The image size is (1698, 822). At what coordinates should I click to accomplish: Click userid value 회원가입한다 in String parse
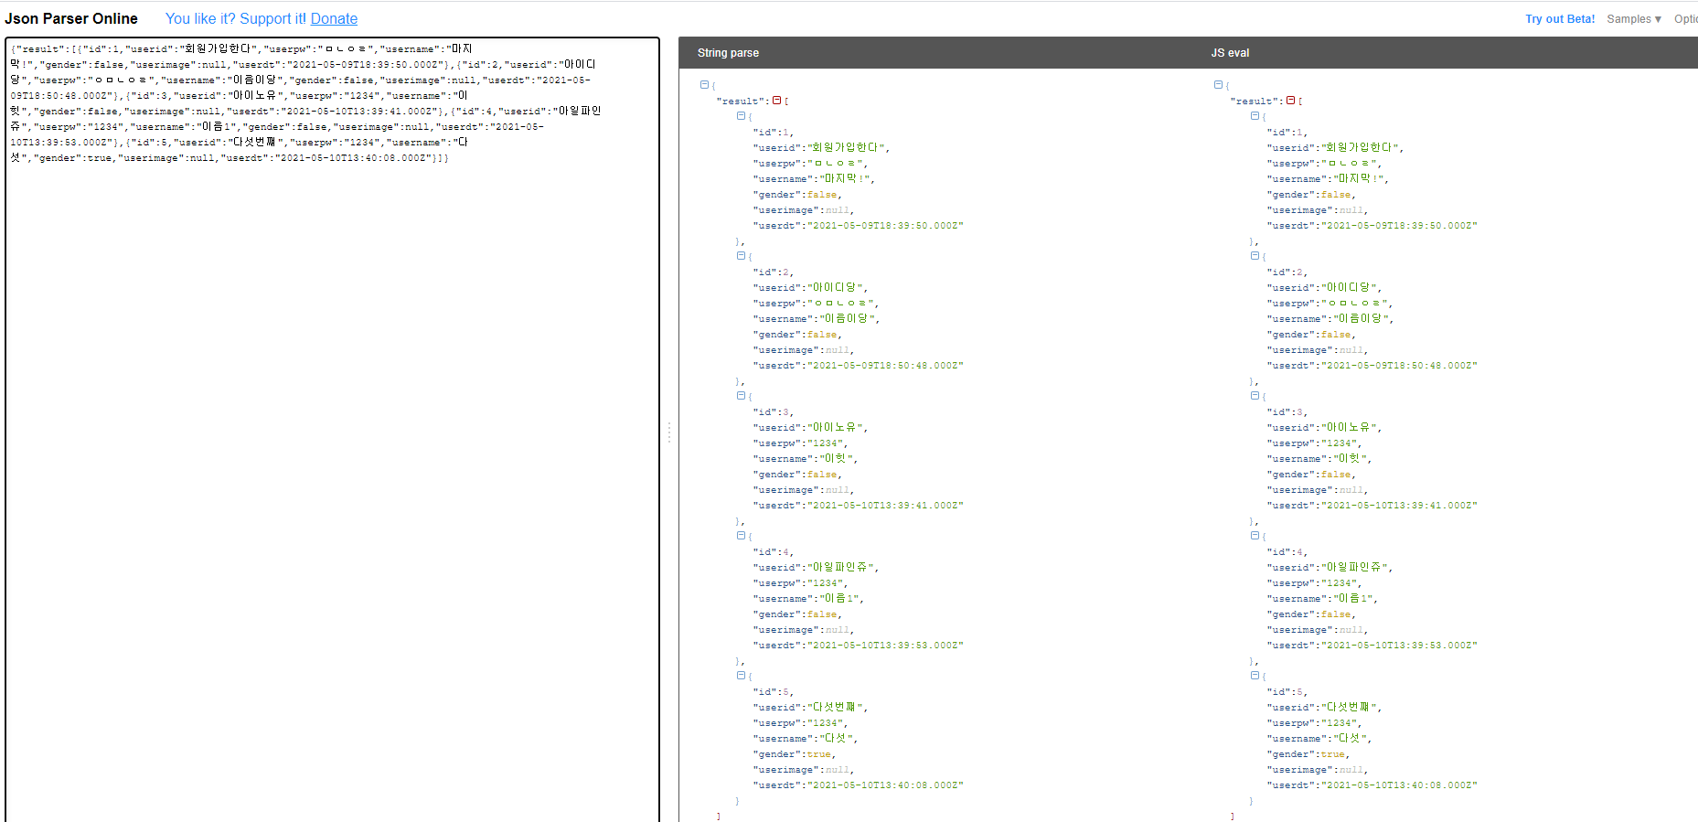(x=846, y=147)
